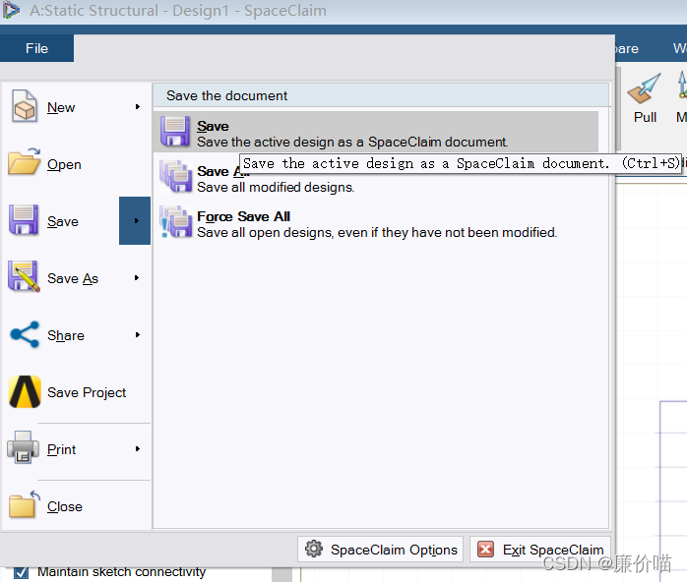Click the Save icon in submenu panel
Viewport: 687px width, 582px height.
click(x=175, y=131)
